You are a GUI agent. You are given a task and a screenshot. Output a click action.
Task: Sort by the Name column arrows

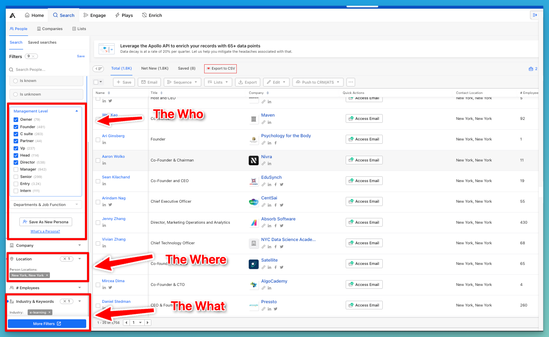point(109,93)
